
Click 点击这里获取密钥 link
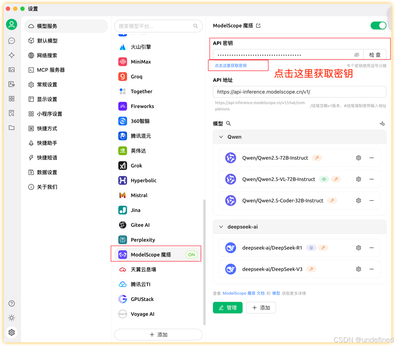230,66
